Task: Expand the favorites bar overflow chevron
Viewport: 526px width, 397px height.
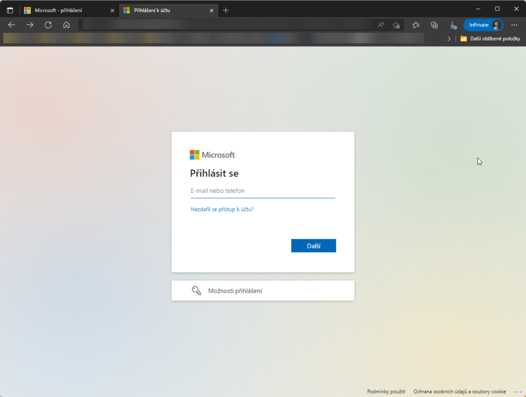Action: tap(449, 39)
